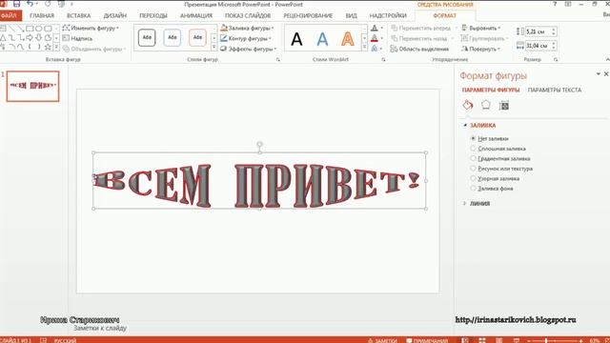Image resolution: width=610 pixels, height=343 pixels.
Task: Start slideshow from status bar icon
Action: coord(517,340)
